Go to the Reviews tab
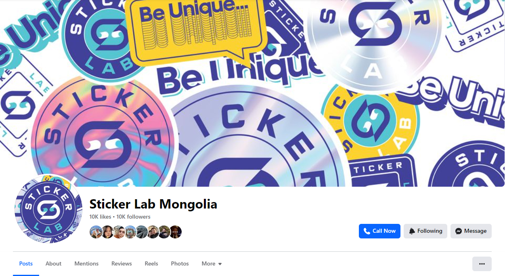Image resolution: width=505 pixels, height=276 pixels. click(x=122, y=263)
